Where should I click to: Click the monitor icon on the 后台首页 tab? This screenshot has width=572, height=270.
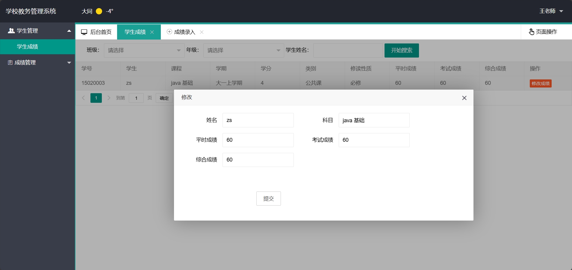click(84, 32)
